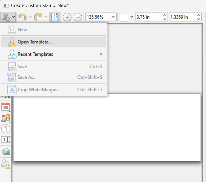The width and height of the screenshot is (206, 182).
Task: Insert an image with the picture icon
Action: pos(6,151)
